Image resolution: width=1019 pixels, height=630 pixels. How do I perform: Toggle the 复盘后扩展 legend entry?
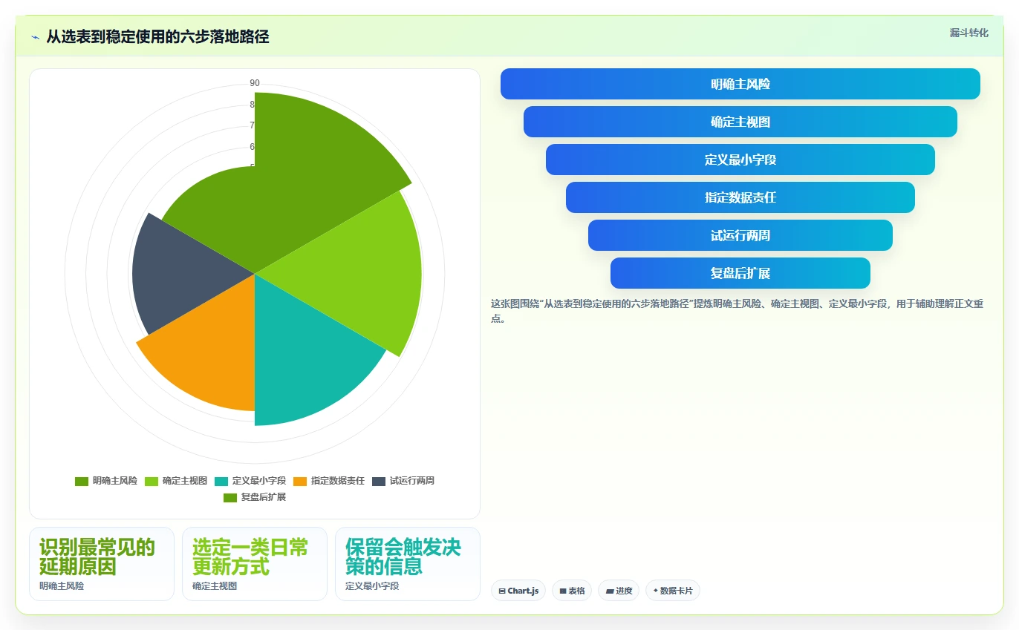pos(255,497)
